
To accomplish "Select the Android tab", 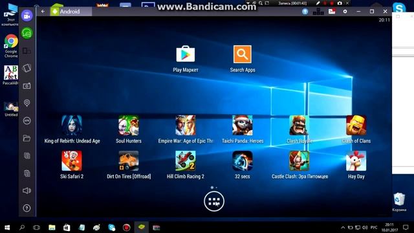I will (71, 12).
